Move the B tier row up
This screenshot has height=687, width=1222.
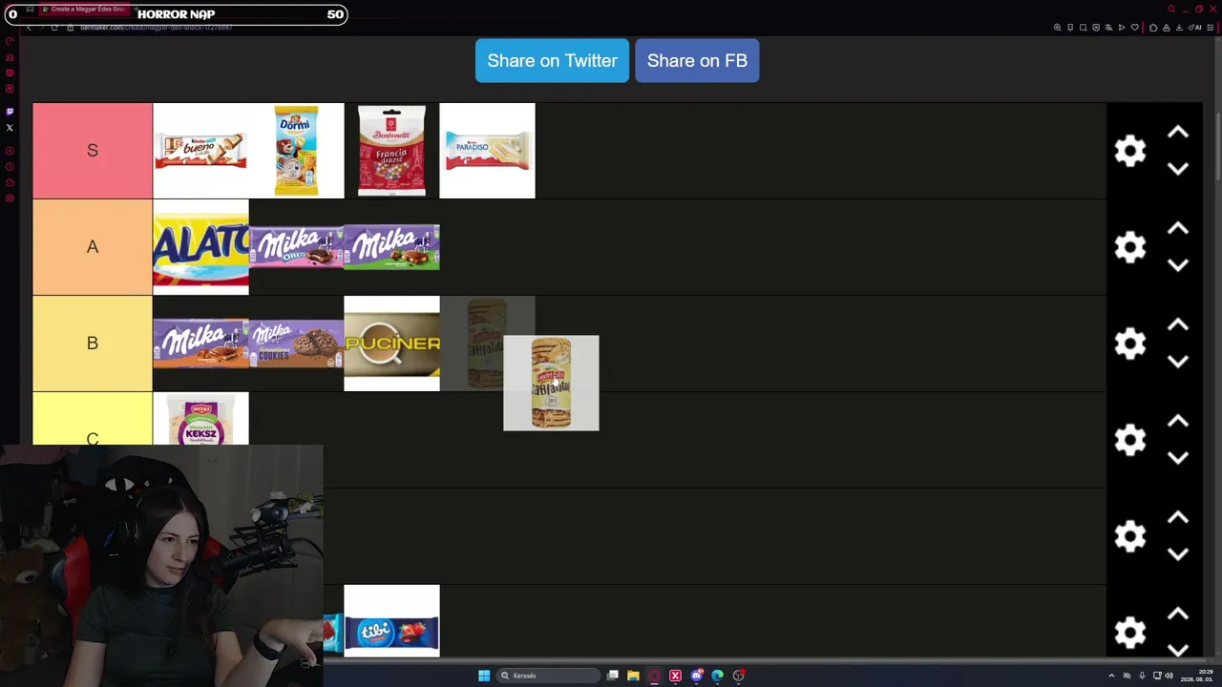(x=1178, y=325)
